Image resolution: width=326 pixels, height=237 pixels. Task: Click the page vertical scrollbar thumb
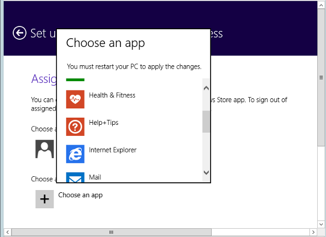click(321, 77)
